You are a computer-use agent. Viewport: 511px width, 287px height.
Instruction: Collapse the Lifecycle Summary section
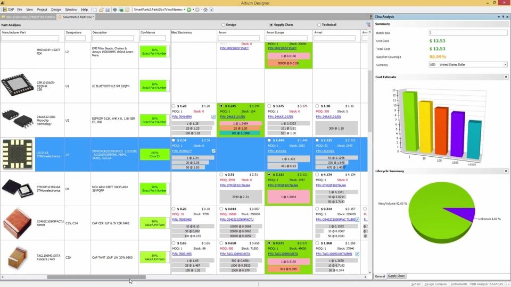506,171
